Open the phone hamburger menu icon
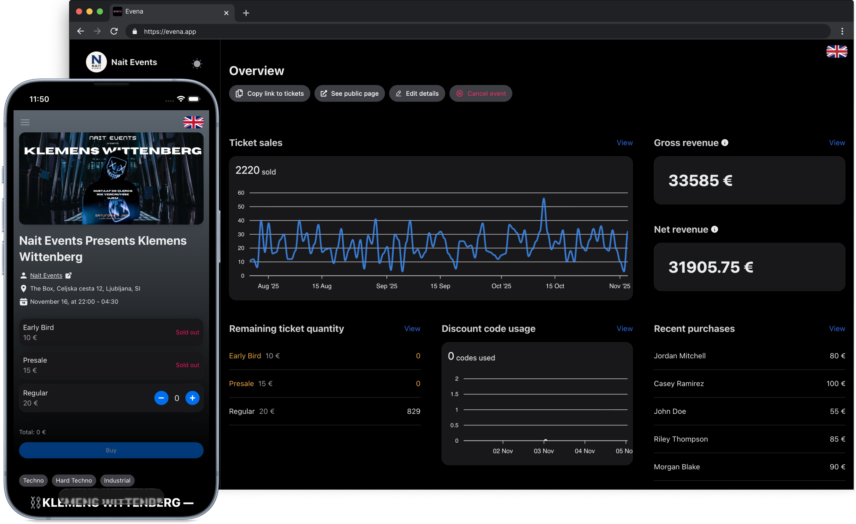The image size is (856, 524). [x=25, y=122]
